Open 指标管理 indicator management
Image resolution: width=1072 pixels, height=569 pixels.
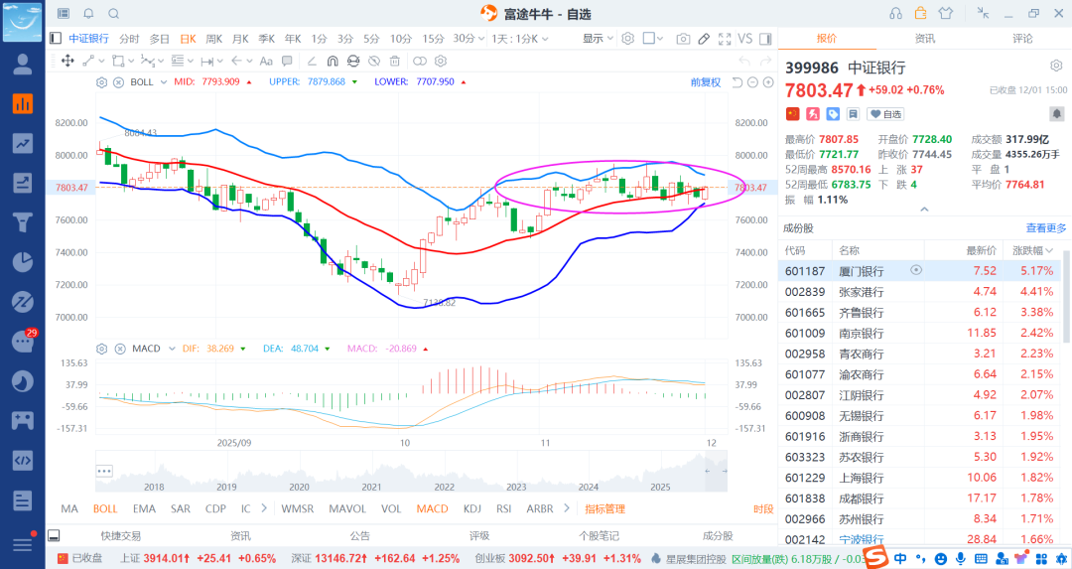[604, 508]
